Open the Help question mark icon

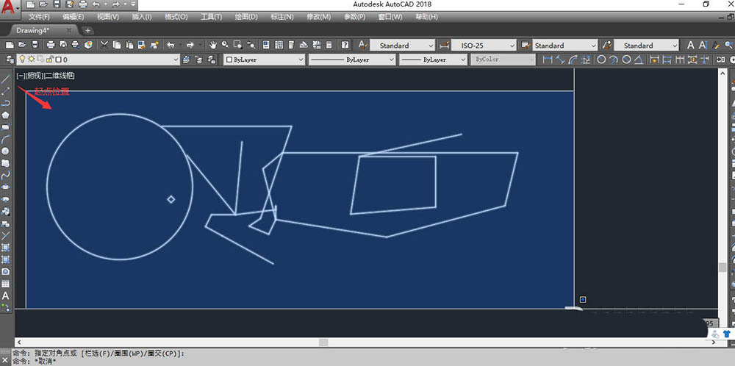[345, 45]
